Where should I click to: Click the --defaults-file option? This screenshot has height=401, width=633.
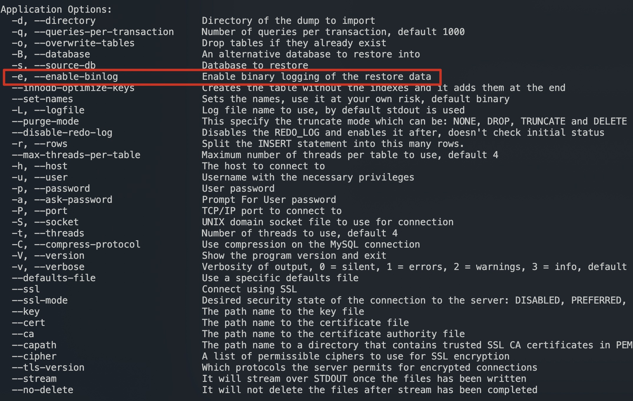point(54,278)
